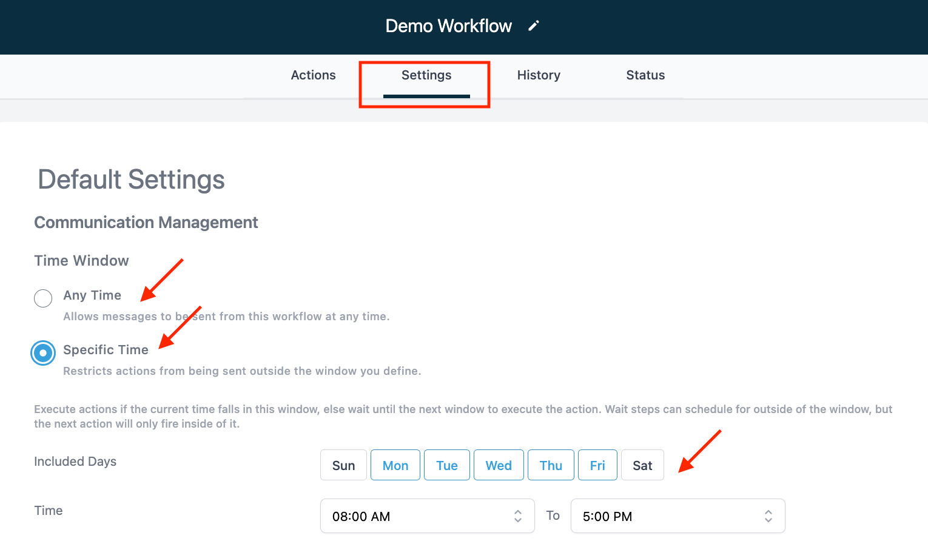View the Status tab
The width and height of the screenshot is (928, 541).
click(645, 75)
